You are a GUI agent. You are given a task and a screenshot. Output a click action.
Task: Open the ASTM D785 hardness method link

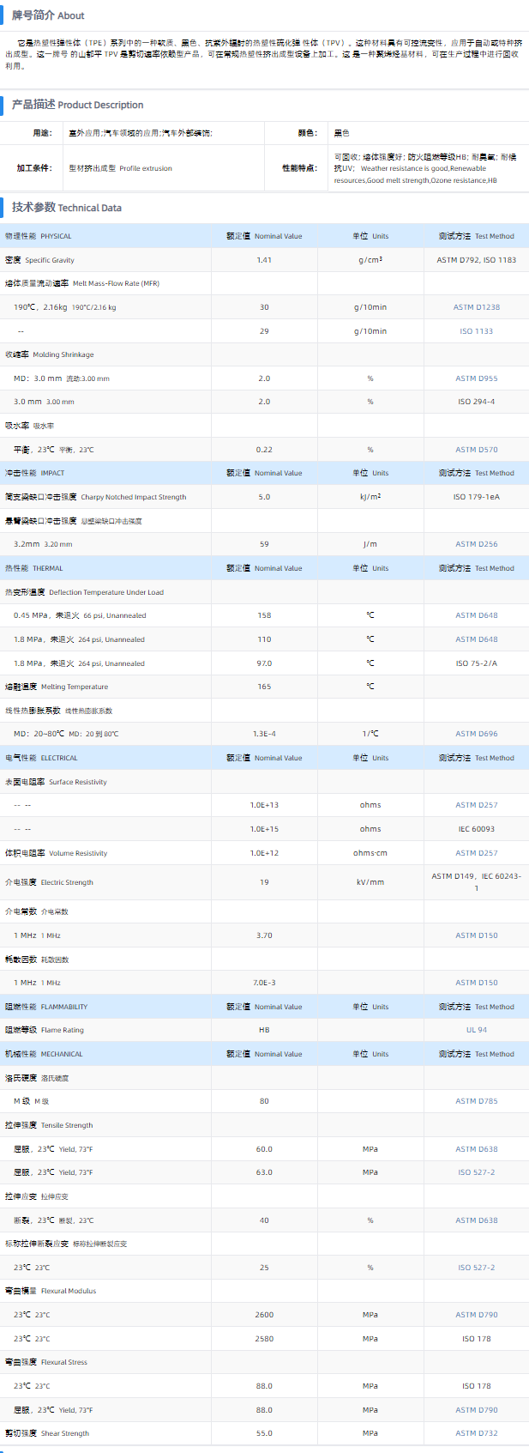(x=476, y=1101)
